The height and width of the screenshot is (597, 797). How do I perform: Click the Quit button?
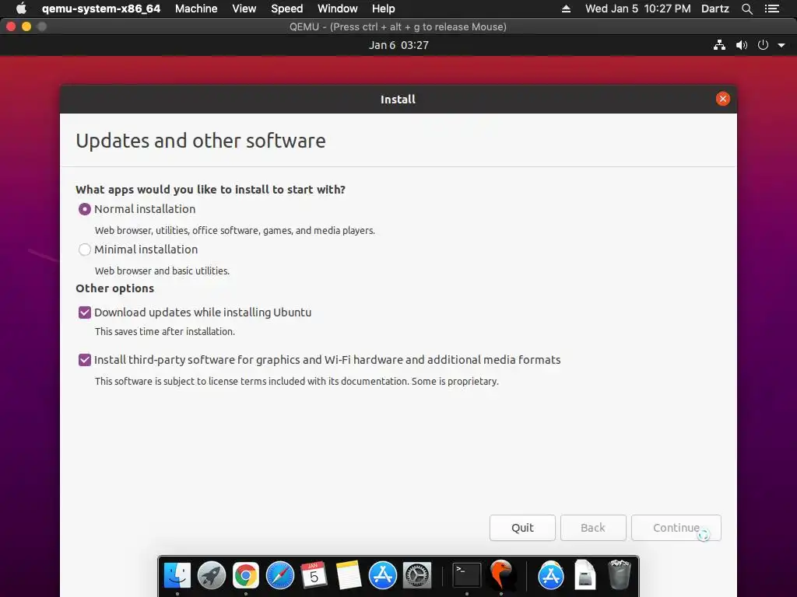tap(522, 528)
